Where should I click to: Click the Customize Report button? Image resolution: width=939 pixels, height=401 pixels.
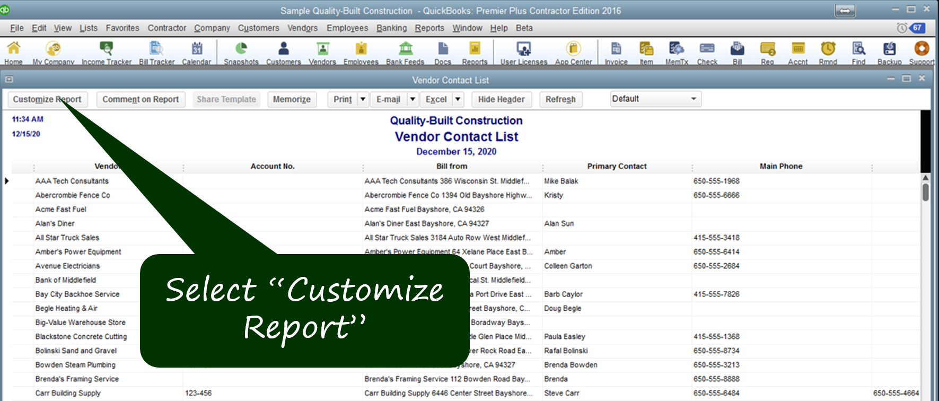47,99
